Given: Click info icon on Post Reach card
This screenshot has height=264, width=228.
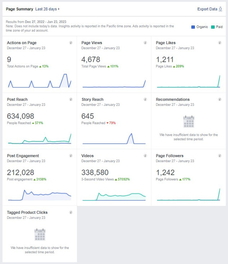Looking at the screenshot, I should click(x=71, y=99).
